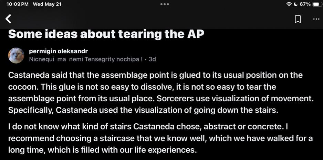Click the author flair mentioning Tensegrity

point(86,59)
